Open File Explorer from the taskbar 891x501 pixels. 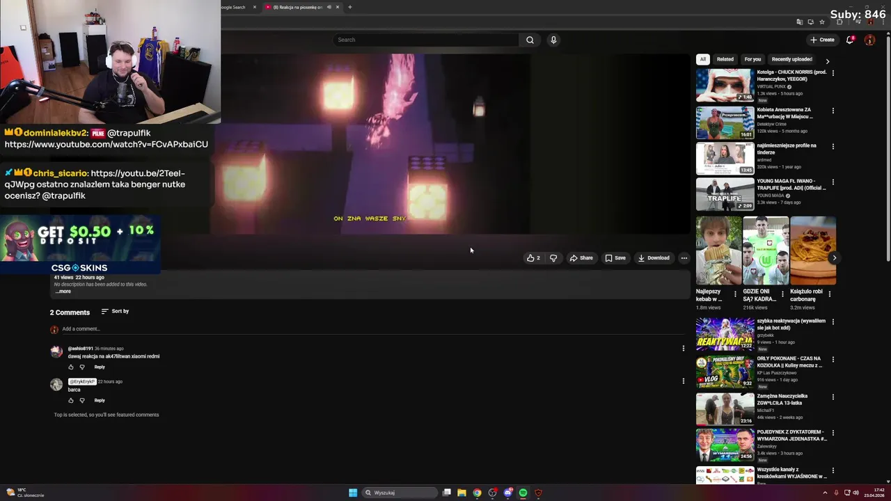(462, 493)
